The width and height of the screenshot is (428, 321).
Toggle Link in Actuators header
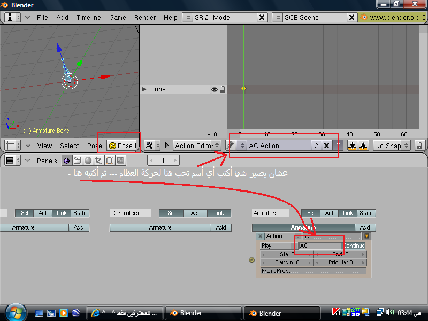click(348, 213)
